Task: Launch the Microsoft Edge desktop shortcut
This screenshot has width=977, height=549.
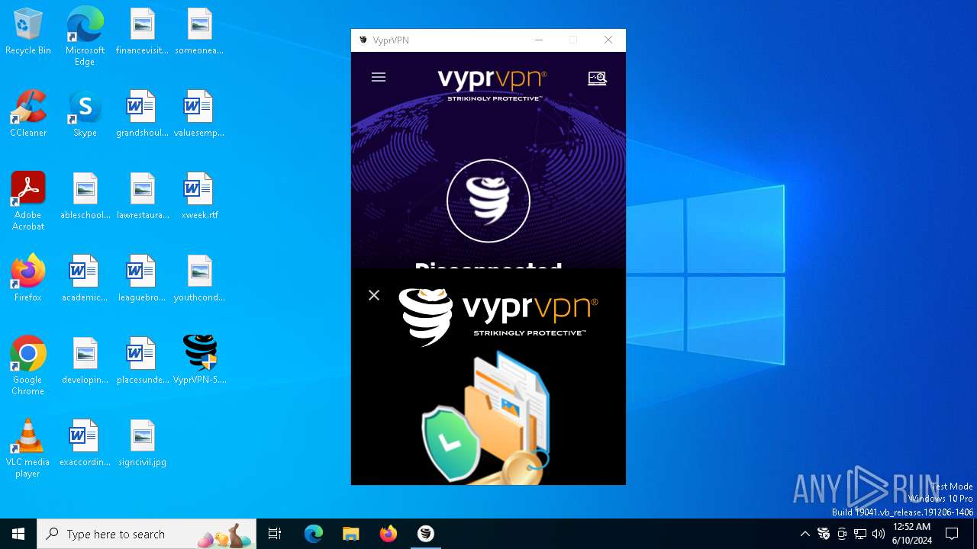Action: tap(85, 37)
